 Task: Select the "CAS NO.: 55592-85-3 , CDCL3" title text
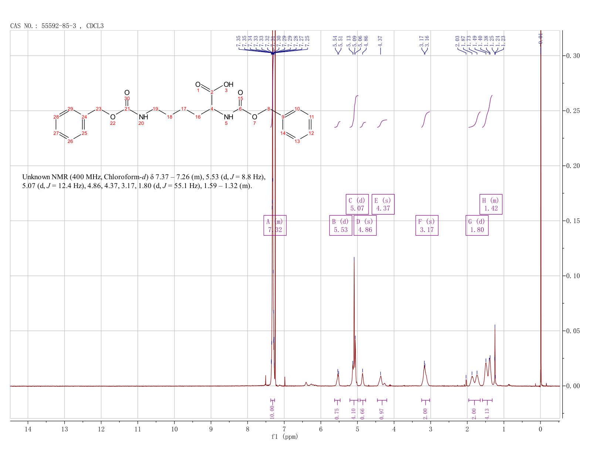click(57, 26)
